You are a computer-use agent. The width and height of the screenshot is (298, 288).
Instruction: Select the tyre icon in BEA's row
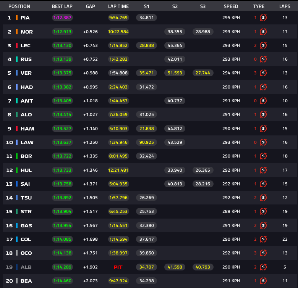pyautogui.click(x=263, y=281)
